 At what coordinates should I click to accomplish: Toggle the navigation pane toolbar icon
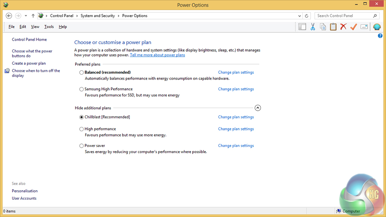pos(302,27)
